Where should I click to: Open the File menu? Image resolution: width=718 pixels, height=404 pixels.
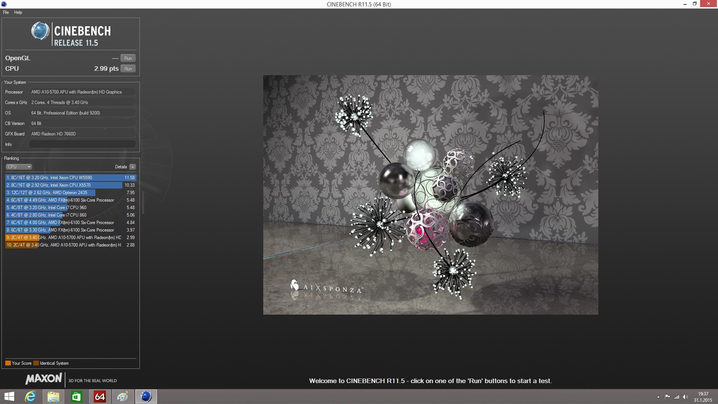pos(6,12)
